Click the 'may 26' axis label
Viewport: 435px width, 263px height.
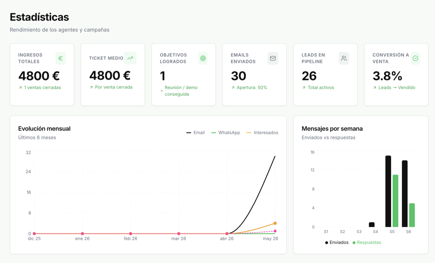coord(270,238)
